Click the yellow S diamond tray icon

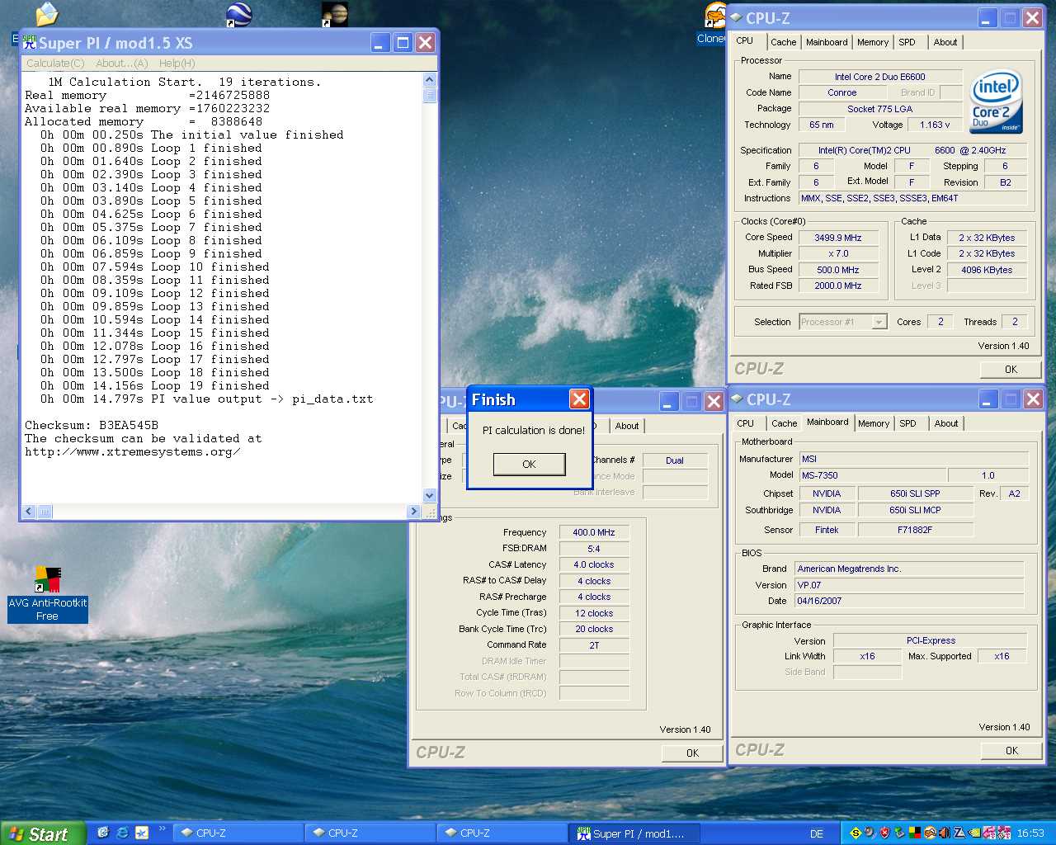pyautogui.click(x=856, y=833)
